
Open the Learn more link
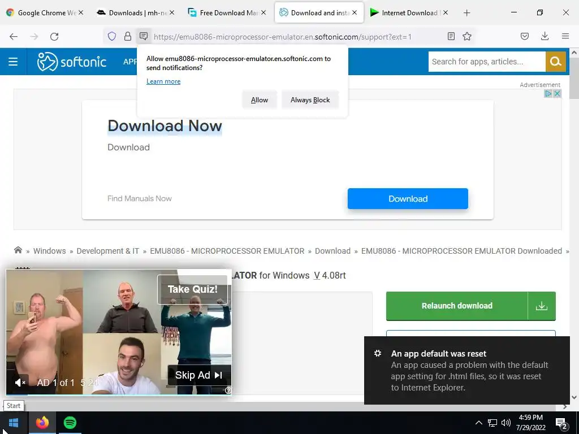point(163,81)
